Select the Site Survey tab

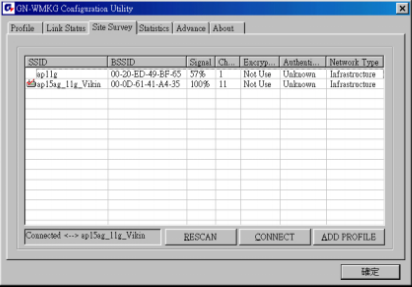(112, 27)
